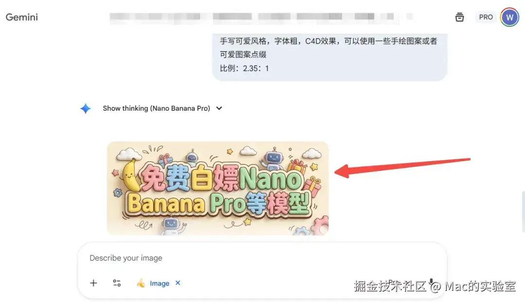Open the tools sliders icon
The height and width of the screenshot is (302, 525).
pyautogui.click(x=117, y=283)
